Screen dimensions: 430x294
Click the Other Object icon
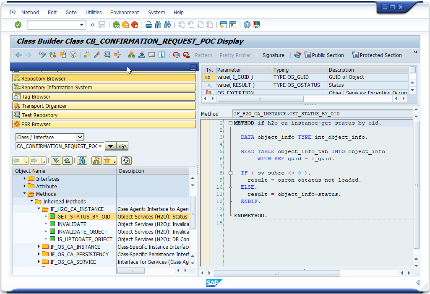[63, 55]
